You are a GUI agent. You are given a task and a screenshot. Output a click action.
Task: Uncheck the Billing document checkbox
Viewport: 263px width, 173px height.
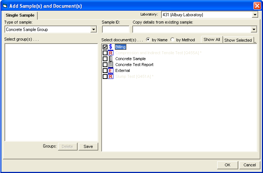(x=105, y=47)
